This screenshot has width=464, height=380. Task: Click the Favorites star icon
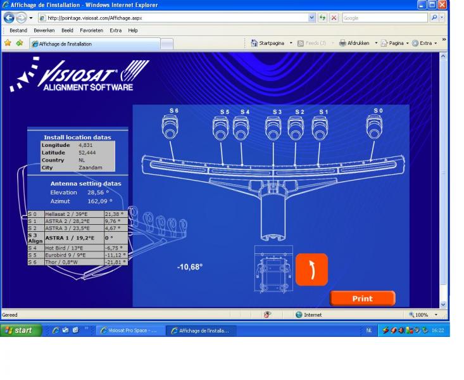point(8,43)
